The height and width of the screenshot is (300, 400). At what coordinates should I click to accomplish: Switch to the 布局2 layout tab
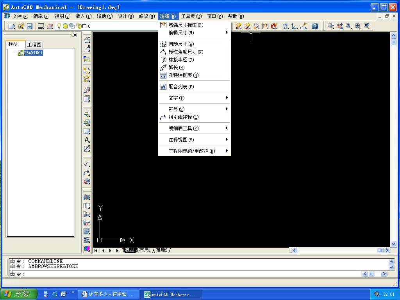click(x=161, y=250)
